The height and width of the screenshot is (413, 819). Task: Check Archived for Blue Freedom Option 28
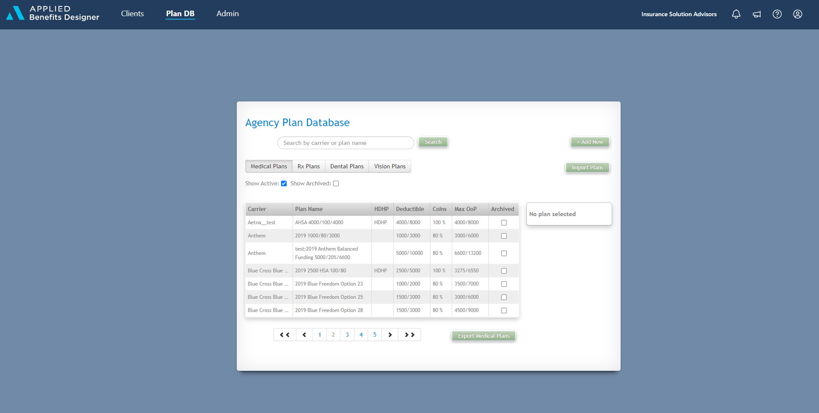(x=504, y=310)
